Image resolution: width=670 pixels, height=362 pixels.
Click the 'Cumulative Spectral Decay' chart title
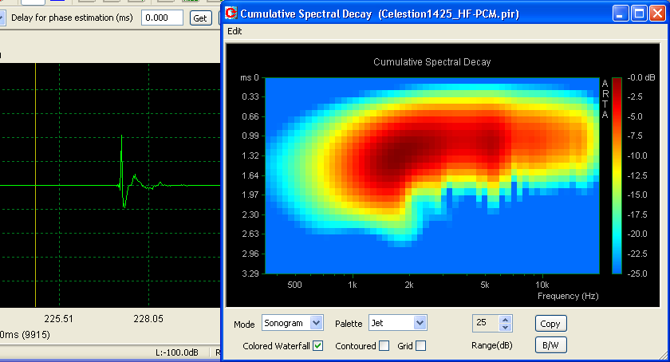click(x=432, y=62)
